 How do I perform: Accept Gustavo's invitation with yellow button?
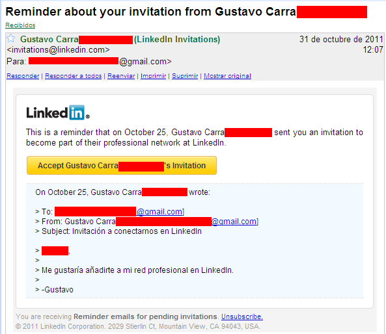pyautogui.click(x=122, y=166)
